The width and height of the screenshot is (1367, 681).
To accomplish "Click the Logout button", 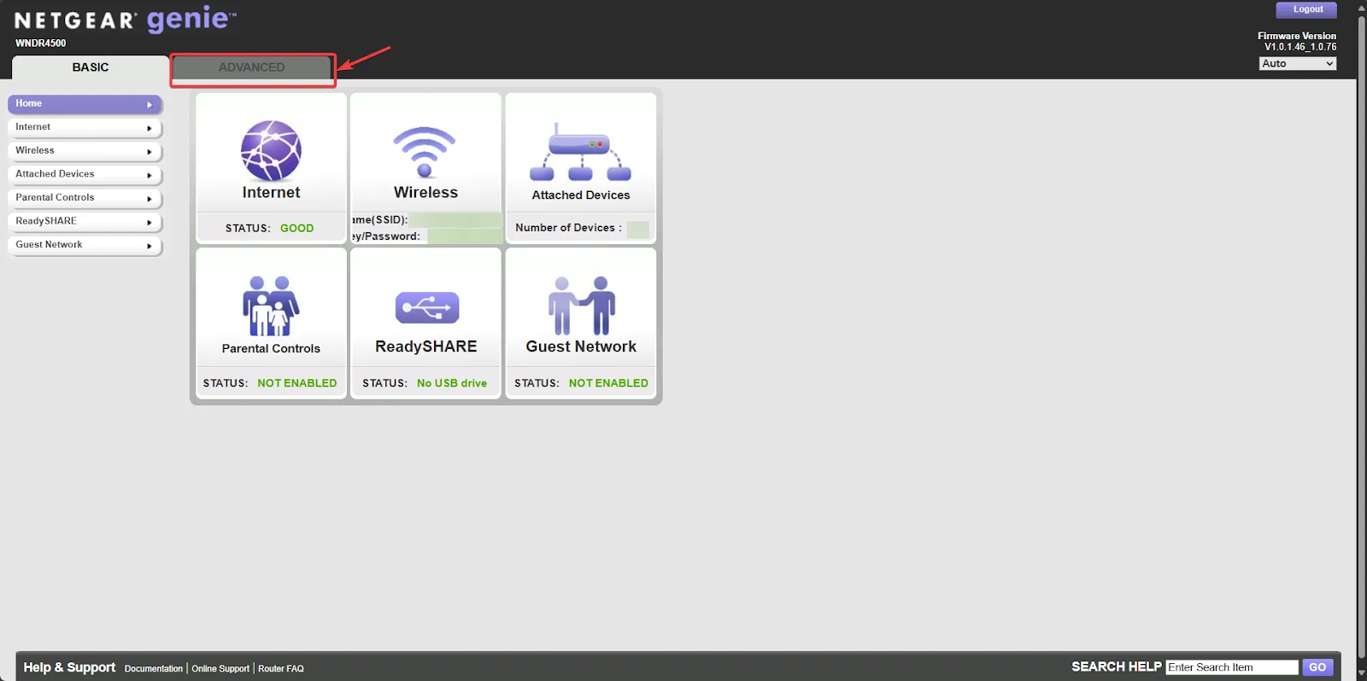I will (x=1306, y=9).
